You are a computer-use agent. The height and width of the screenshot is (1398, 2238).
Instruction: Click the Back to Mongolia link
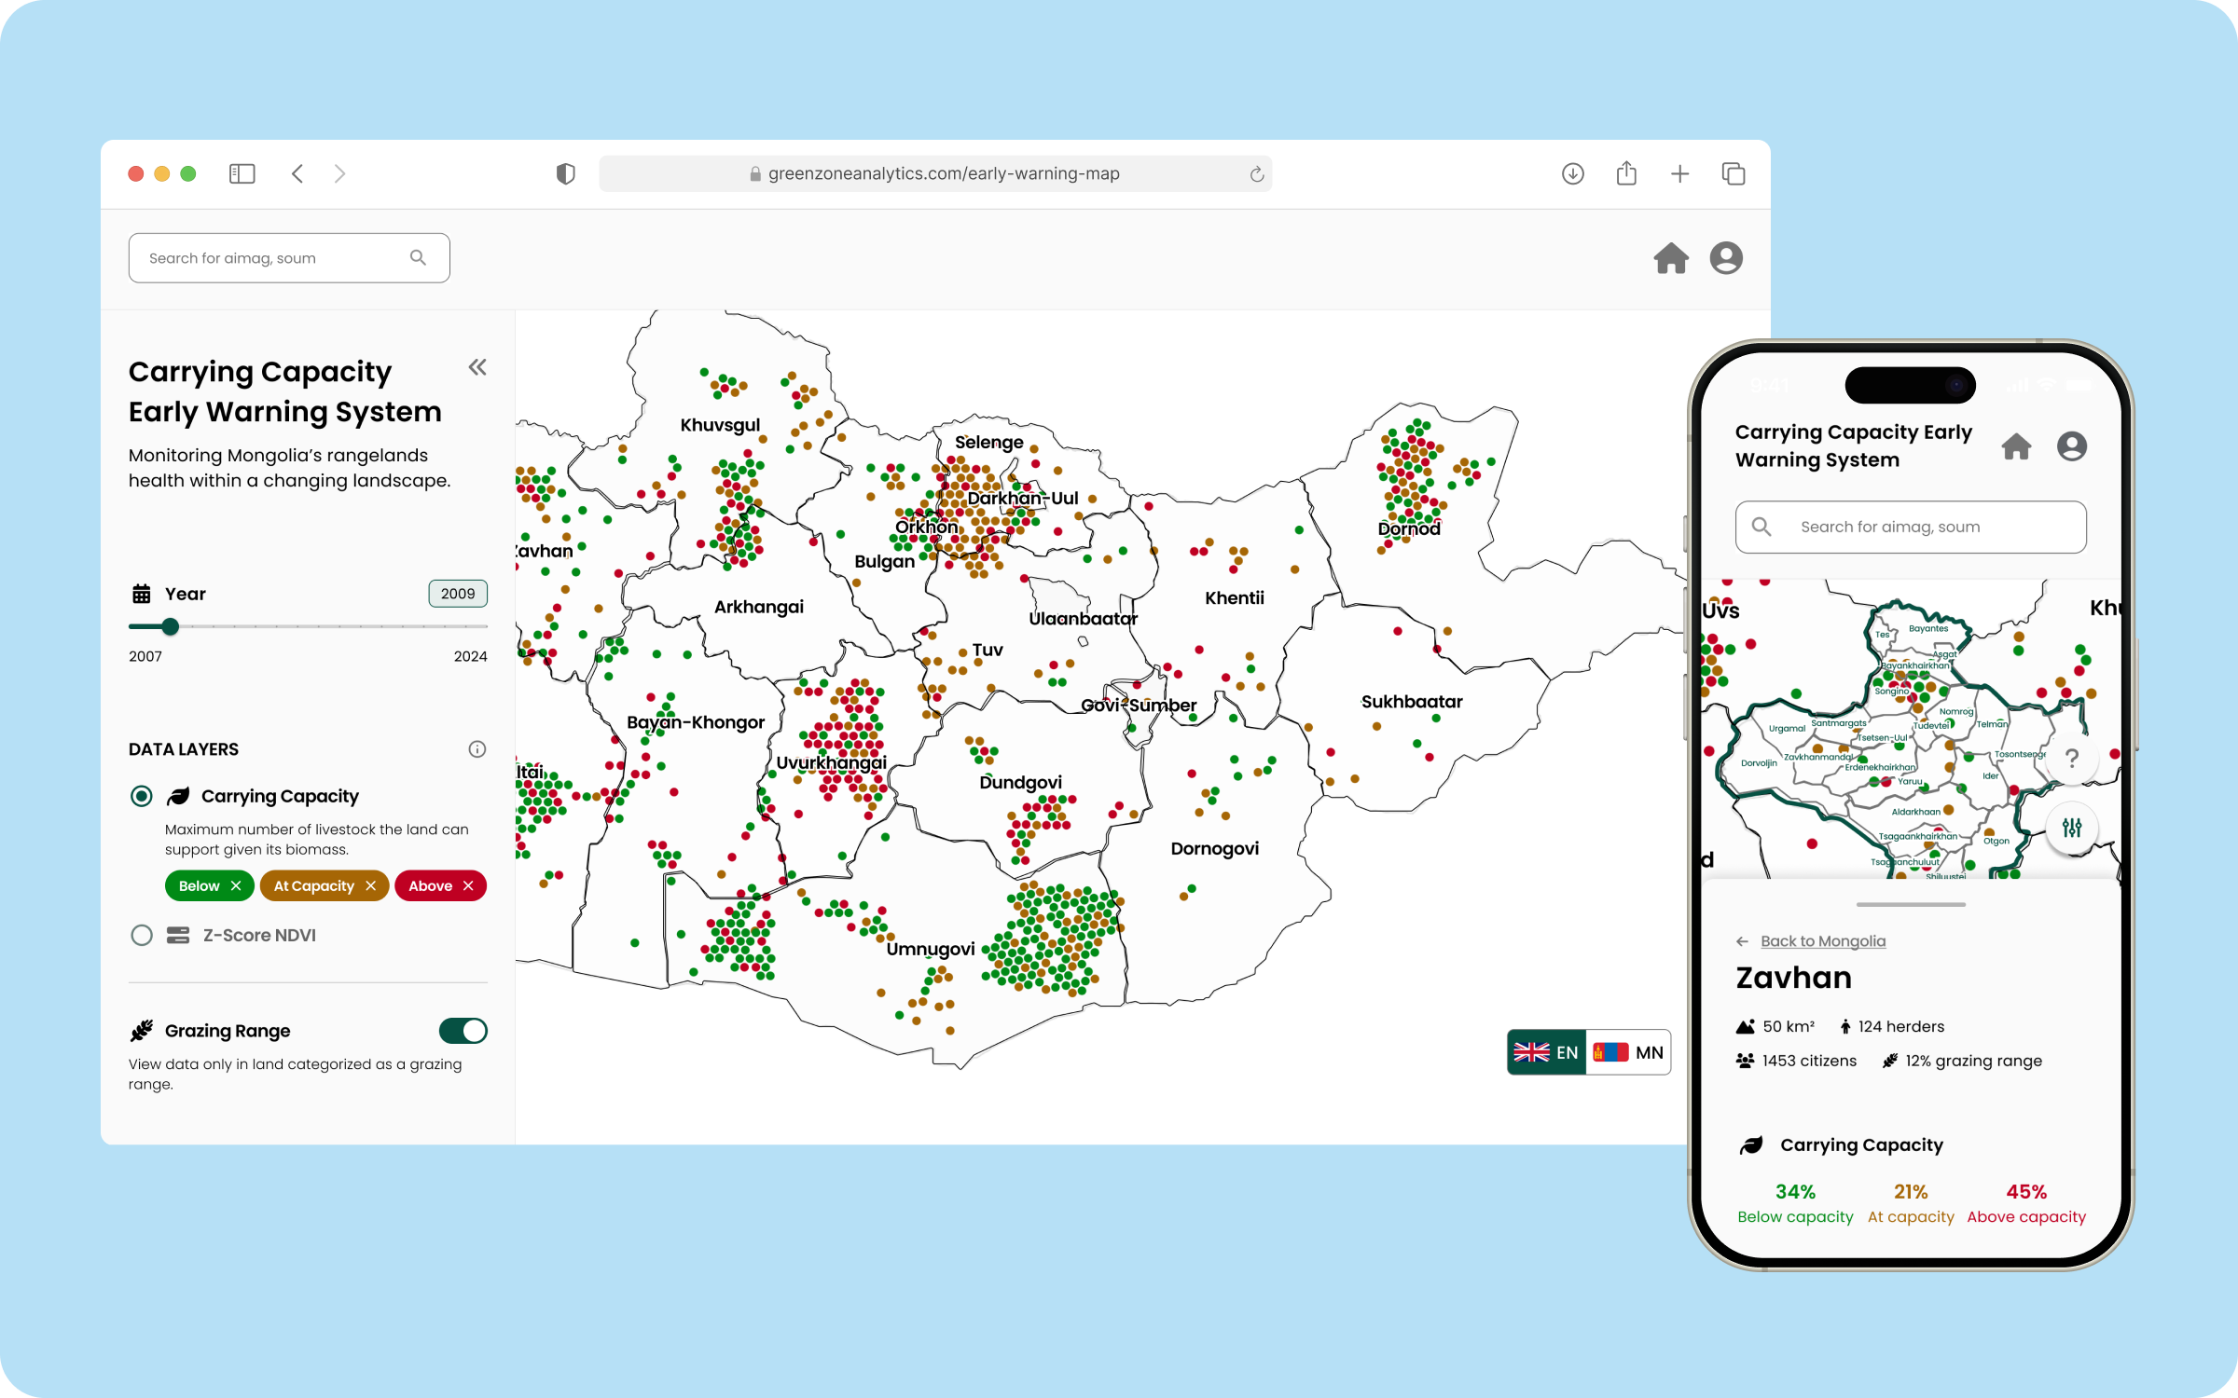click(1822, 941)
